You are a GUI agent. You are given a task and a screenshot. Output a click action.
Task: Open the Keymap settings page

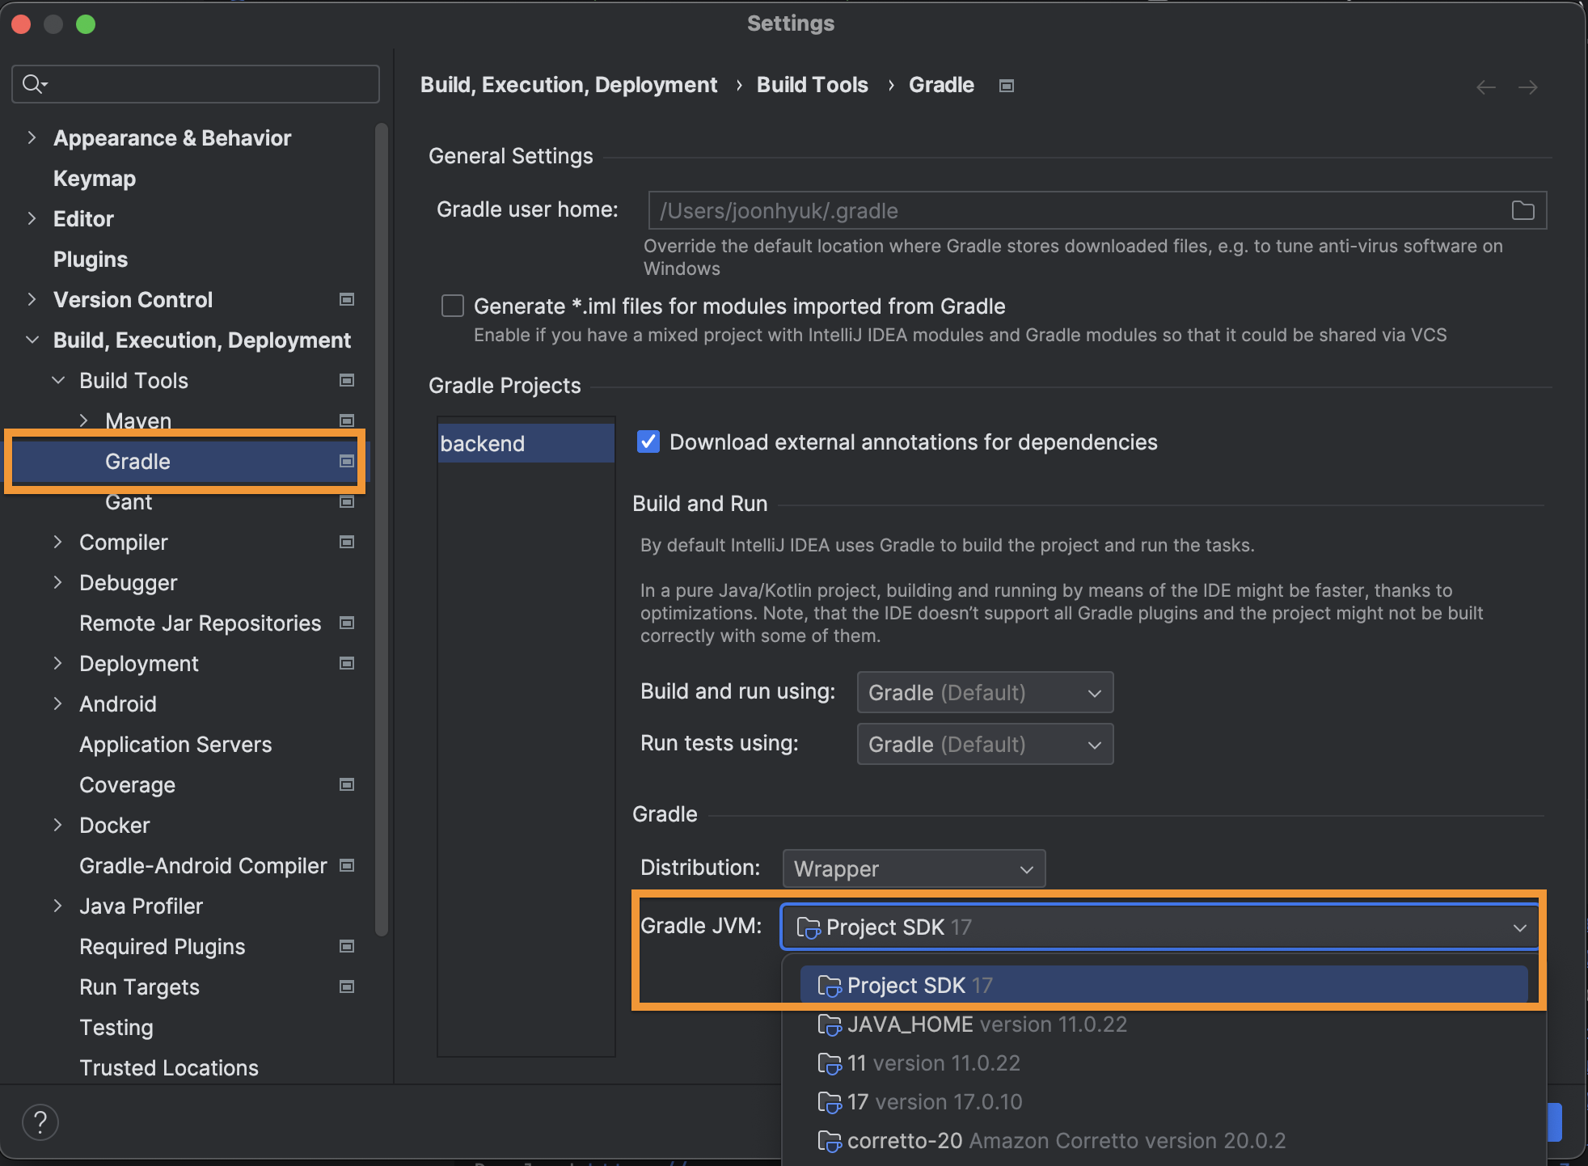[95, 179]
